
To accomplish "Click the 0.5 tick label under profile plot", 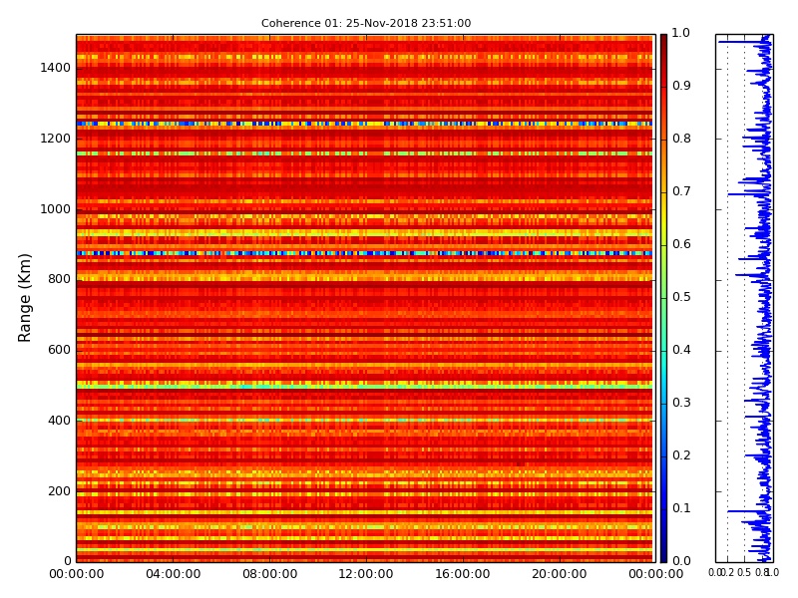I will (x=744, y=573).
